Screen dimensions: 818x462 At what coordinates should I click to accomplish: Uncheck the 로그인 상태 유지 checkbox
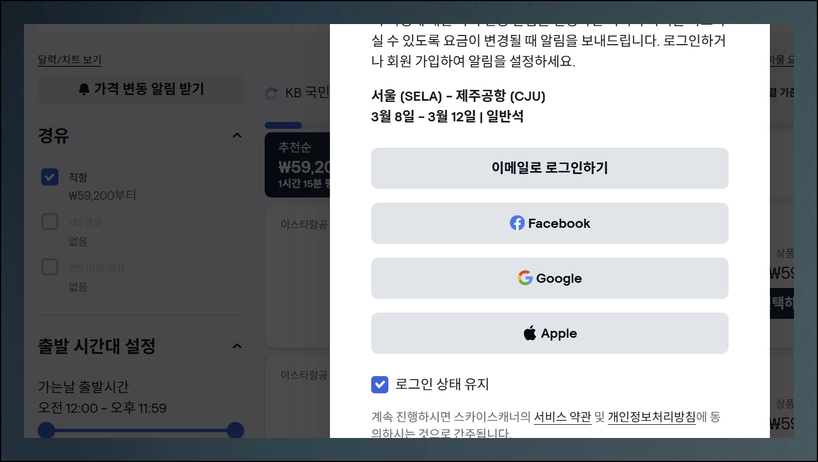coord(380,384)
